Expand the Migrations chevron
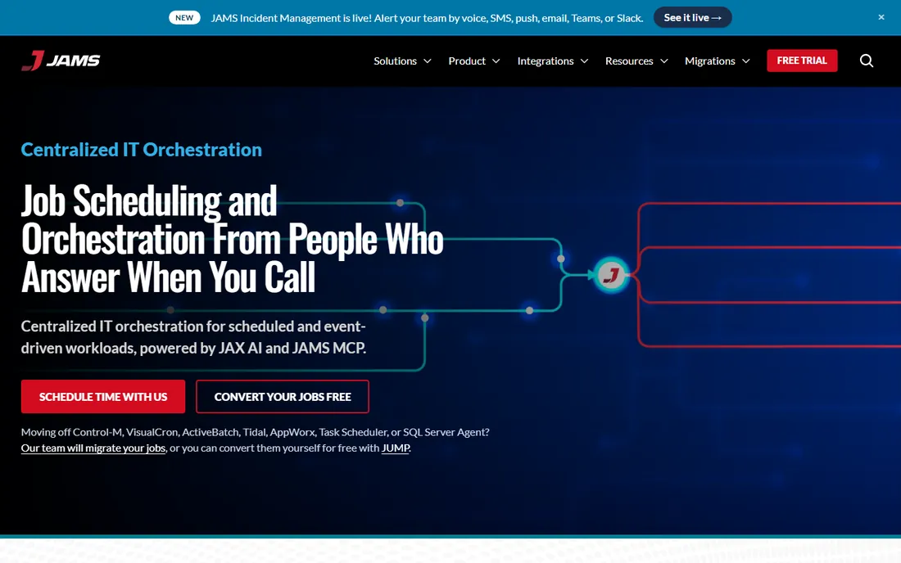 pos(746,61)
